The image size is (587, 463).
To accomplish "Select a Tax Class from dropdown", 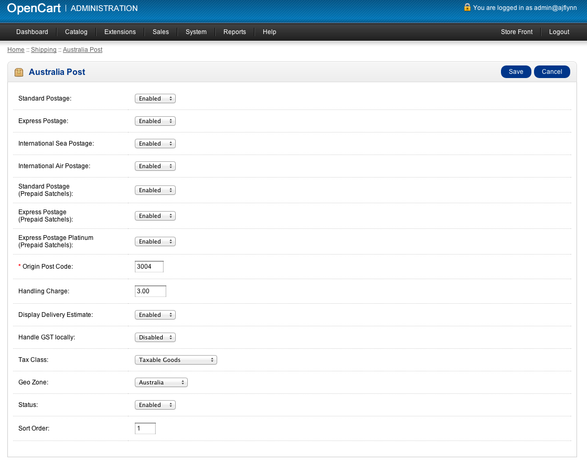I will [176, 360].
